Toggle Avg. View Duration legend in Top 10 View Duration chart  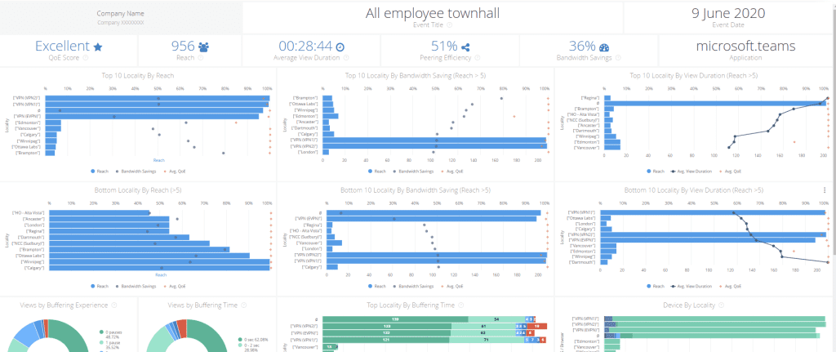(696, 172)
